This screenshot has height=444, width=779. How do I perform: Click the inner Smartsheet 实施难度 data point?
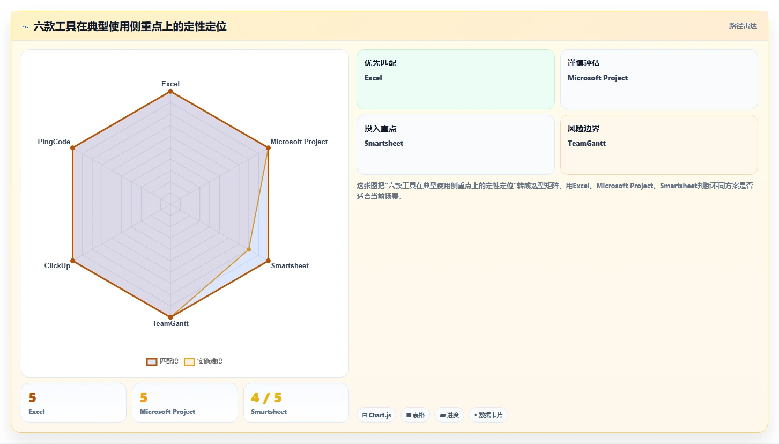click(x=249, y=249)
